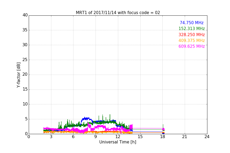Select the 152.313 MHz legend label
The width and height of the screenshot is (230, 153).
tap(192, 29)
